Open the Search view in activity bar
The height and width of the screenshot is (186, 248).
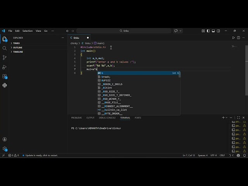coord(5,48)
